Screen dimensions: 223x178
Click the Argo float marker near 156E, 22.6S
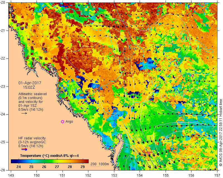coord(192,76)
